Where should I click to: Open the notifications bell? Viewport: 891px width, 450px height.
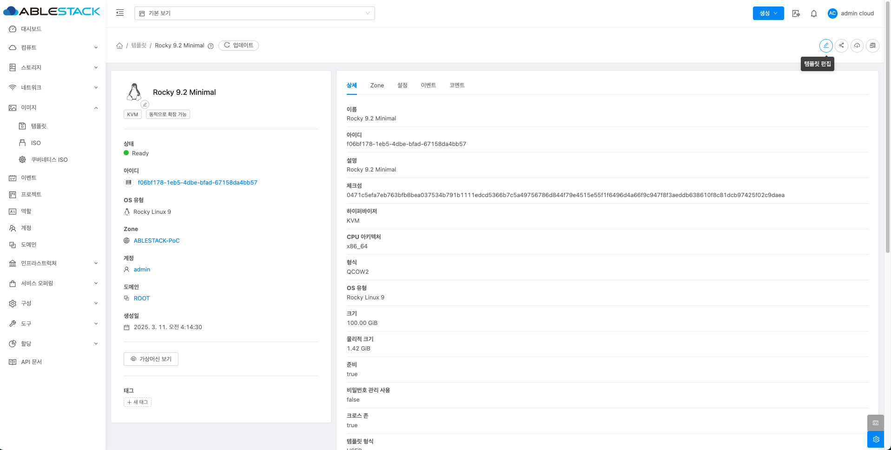814,13
